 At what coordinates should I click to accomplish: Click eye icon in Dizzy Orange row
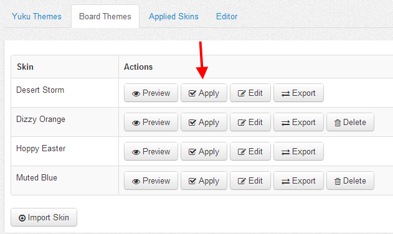tap(136, 123)
